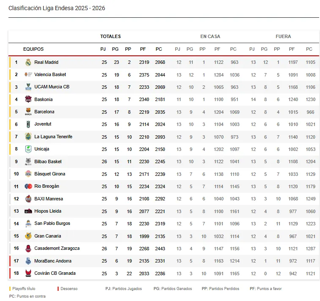Click the Barcelona team crest

tap(28, 112)
